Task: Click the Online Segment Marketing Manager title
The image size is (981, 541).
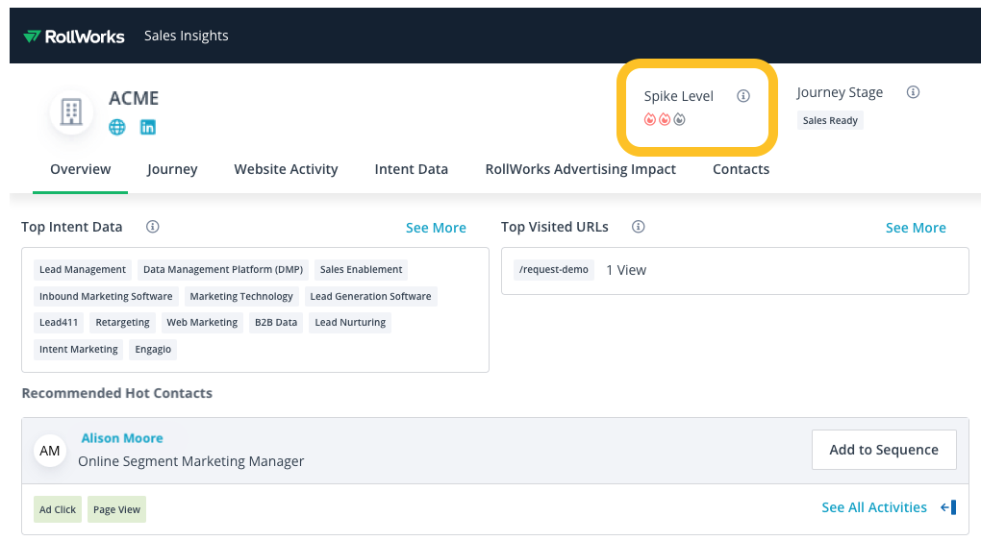Action: pyautogui.click(x=190, y=461)
